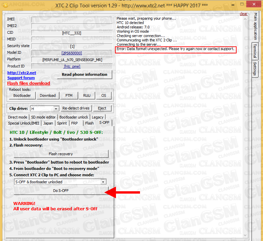Select the Main application side tab
The image size is (263, 241).
[255, 26]
